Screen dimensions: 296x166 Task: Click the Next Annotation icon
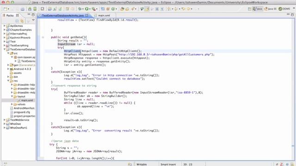[x=169, y=9]
